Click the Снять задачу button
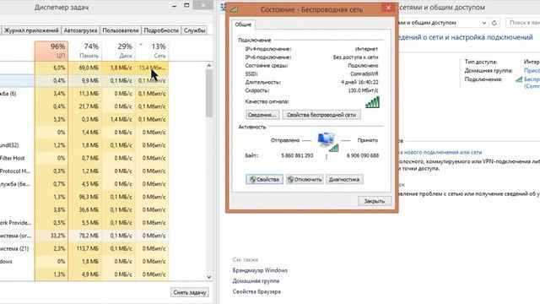 click(x=189, y=292)
